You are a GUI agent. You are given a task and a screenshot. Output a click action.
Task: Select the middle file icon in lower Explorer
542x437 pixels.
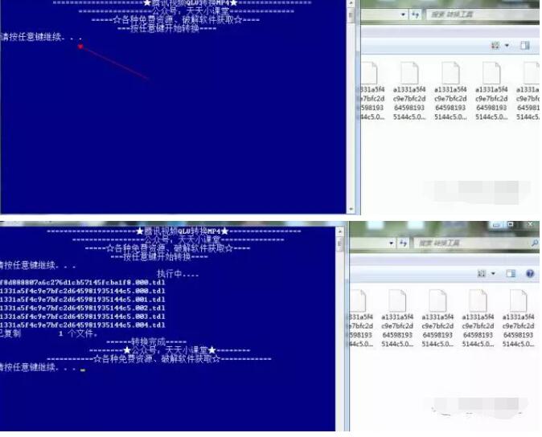tap(437, 300)
